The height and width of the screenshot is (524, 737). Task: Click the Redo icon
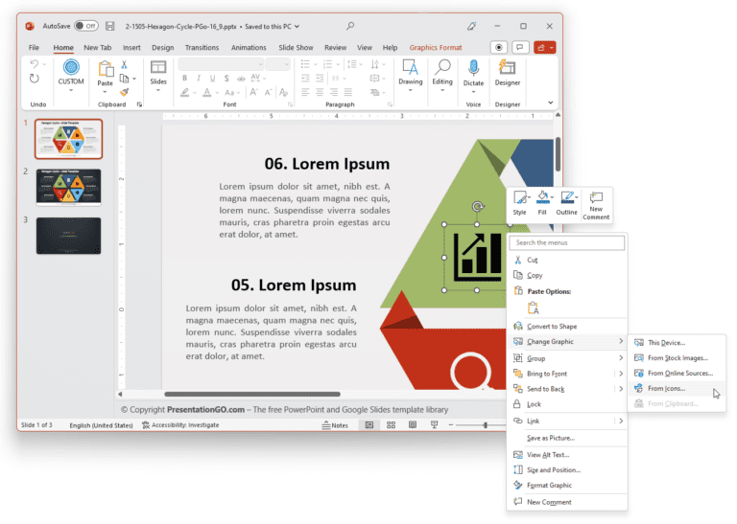click(x=34, y=79)
